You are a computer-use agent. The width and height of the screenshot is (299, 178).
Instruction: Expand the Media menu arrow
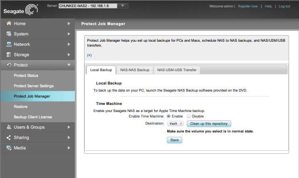(69, 148)
